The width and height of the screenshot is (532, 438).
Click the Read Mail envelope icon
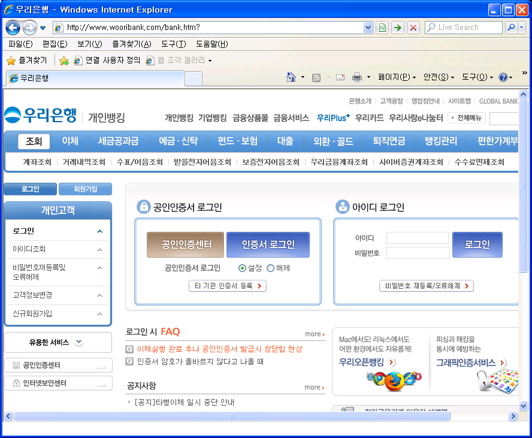click(340, 77)
